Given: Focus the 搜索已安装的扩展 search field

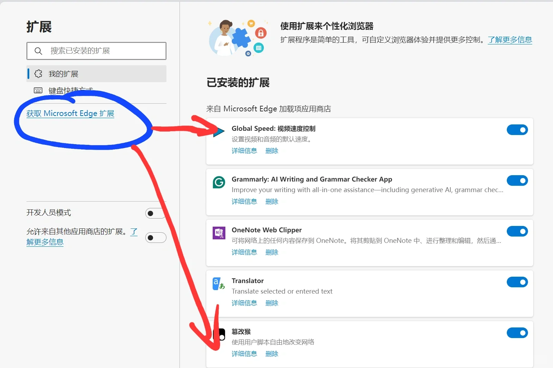Looking at the screenshot, I should point(96,51).
